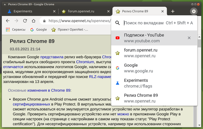Click the blue flask icon in tab list

pos(117,83)
